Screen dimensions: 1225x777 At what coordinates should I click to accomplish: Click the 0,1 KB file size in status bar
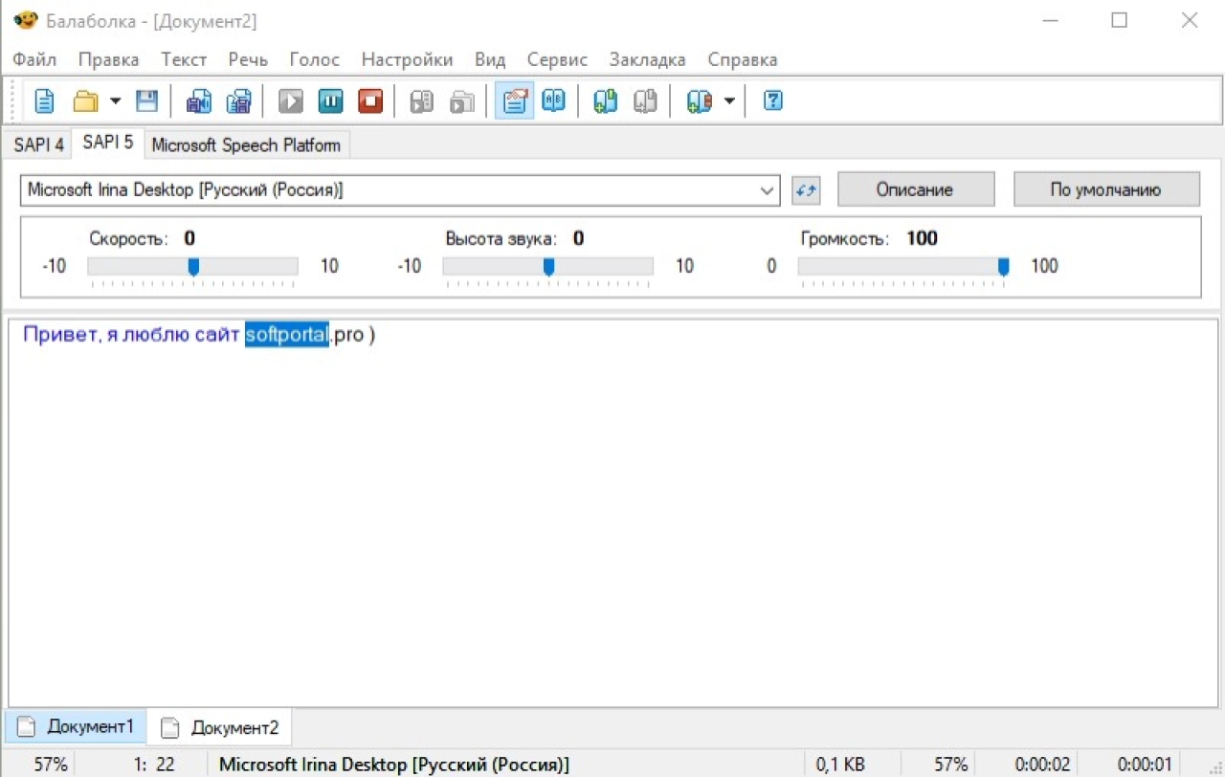pos(840,765)
